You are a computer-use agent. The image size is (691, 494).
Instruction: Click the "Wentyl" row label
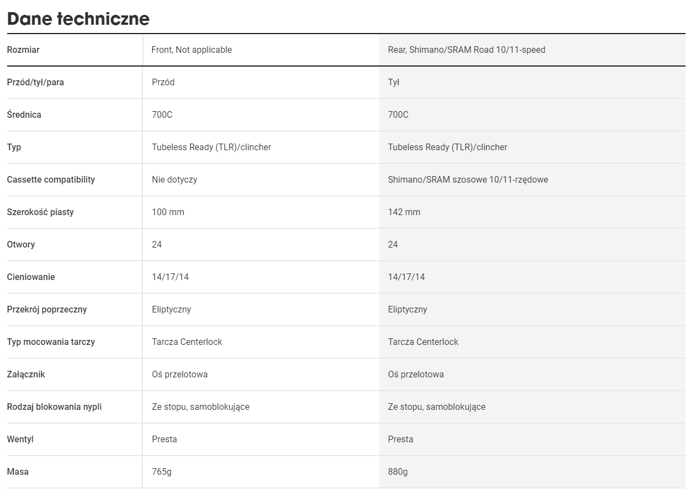20,440
